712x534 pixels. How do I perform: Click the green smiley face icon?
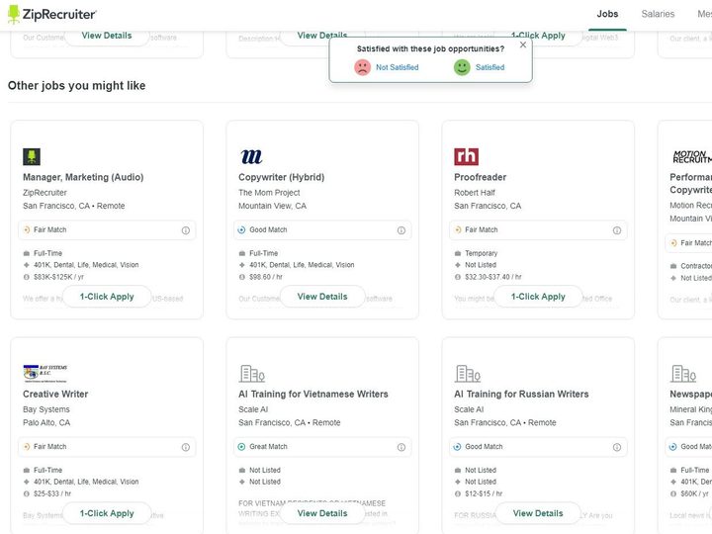(x=462, y=67)
